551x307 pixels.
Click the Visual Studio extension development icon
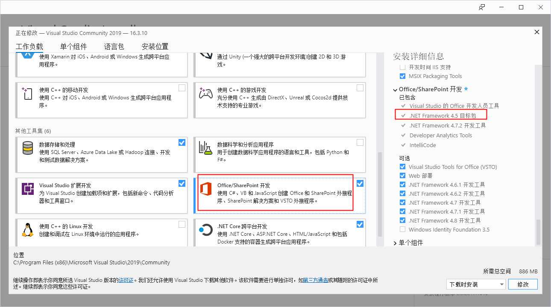click(x=28, y=189)
